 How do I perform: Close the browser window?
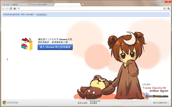click(168, 2)
